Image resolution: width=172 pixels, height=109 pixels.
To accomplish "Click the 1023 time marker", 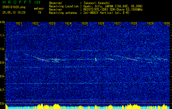I will pos(52,23).
